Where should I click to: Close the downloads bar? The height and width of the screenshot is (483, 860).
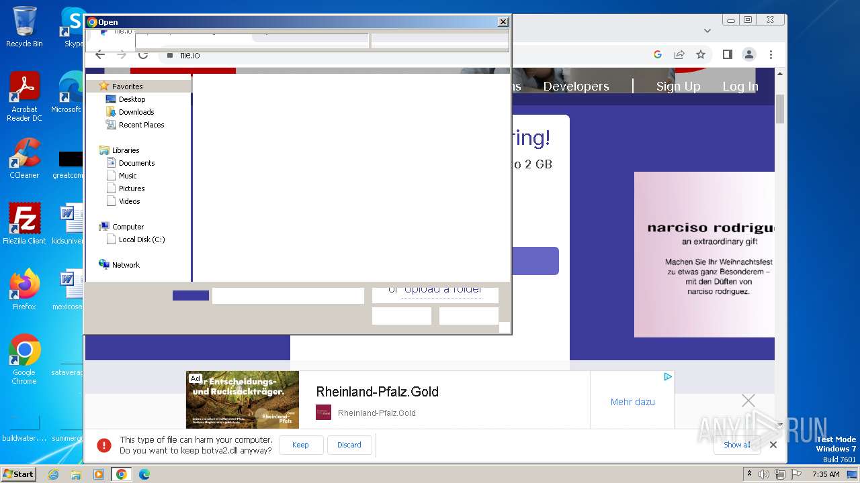tap(773, 445)
